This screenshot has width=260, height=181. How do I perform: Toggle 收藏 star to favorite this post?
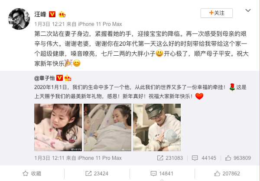(32, 174)
